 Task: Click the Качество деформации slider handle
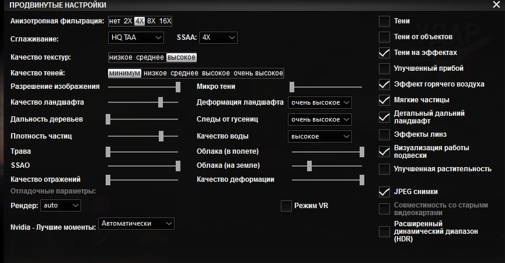point(362,180)
